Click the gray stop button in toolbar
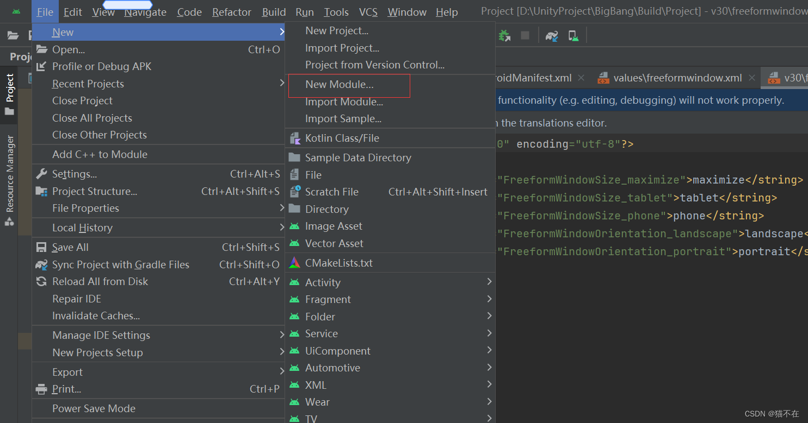 [525, 36]
